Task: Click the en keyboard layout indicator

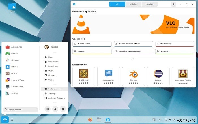Action: point(160,119)
